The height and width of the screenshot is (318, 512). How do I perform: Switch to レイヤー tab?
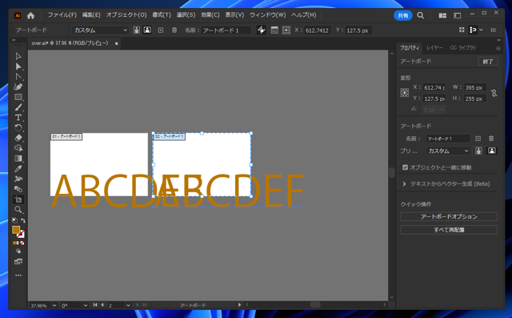pyautogui.click(x=434, y=48)
